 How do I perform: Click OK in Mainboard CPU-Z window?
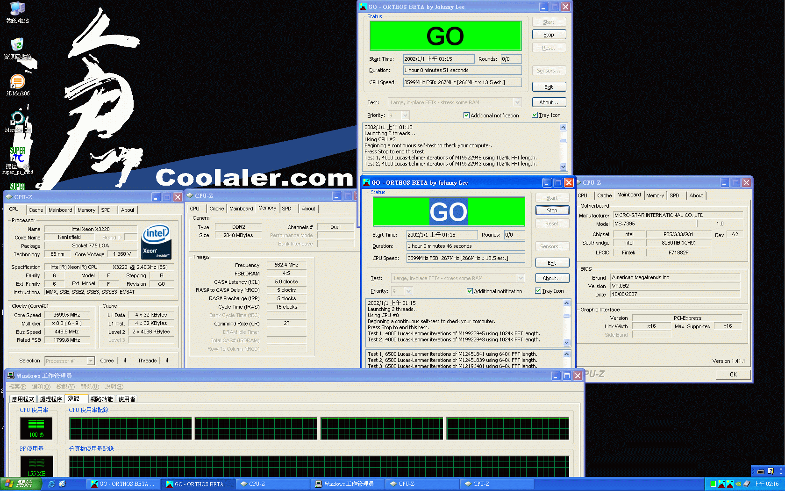tap(733, 374)
